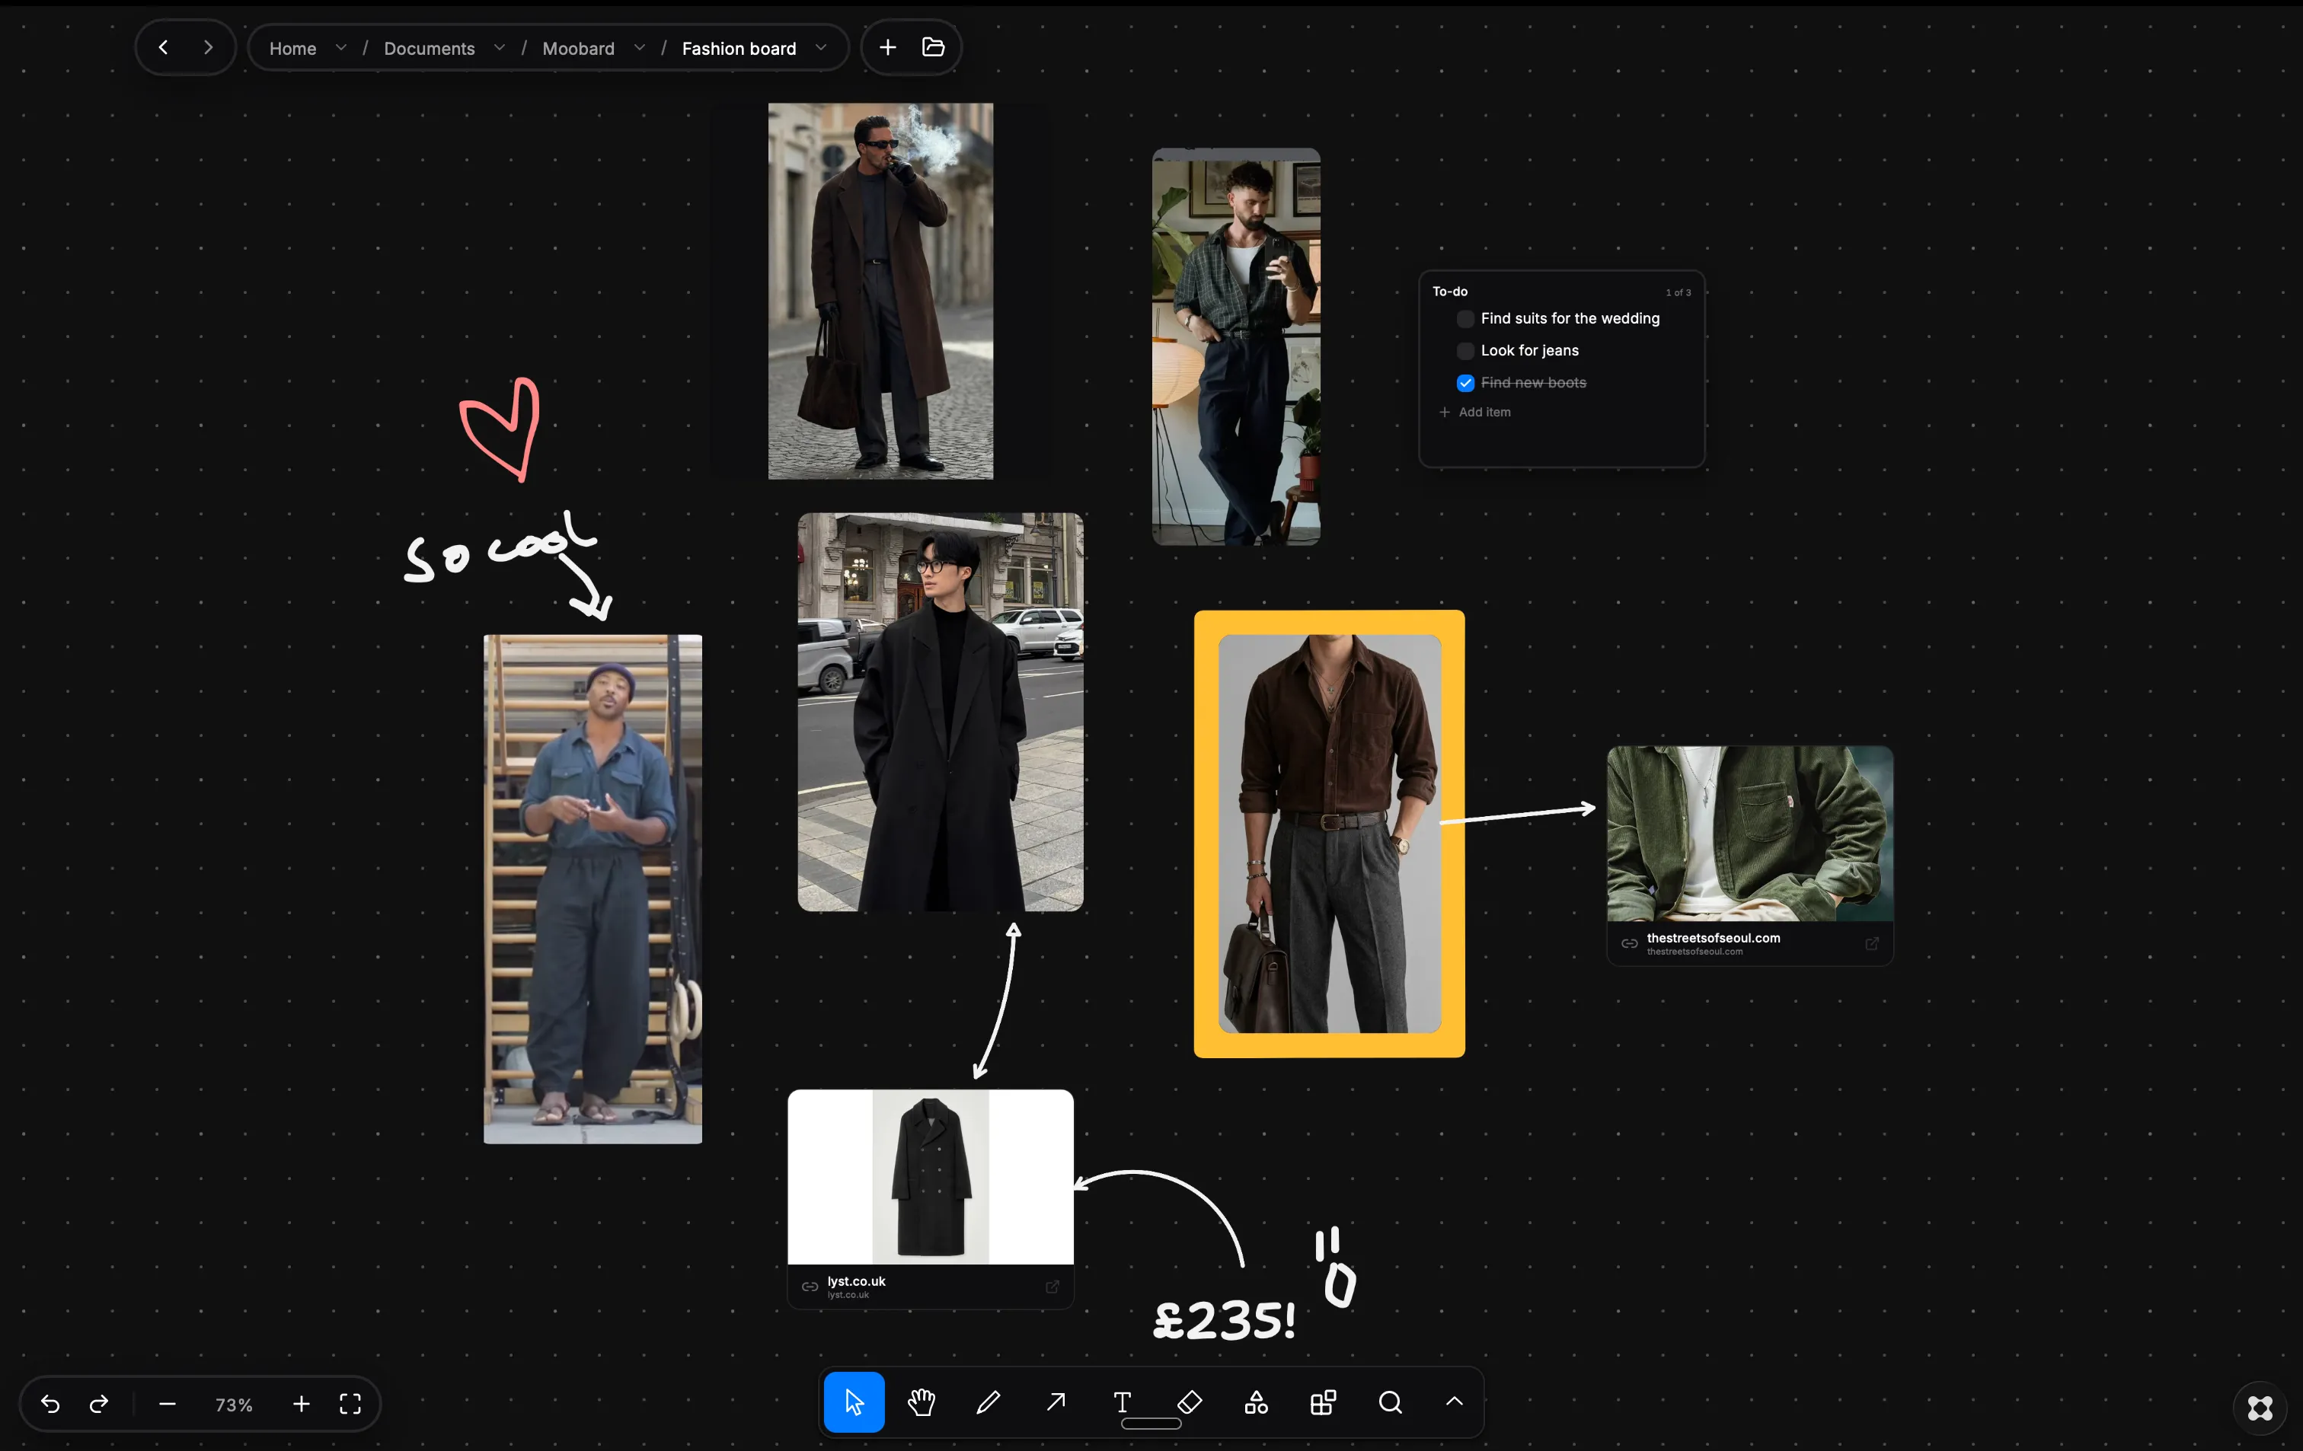Open the lyst.co.uk external link icon
The width and height of the screenshot is (2303, 1451).
pos(1052,1287)
